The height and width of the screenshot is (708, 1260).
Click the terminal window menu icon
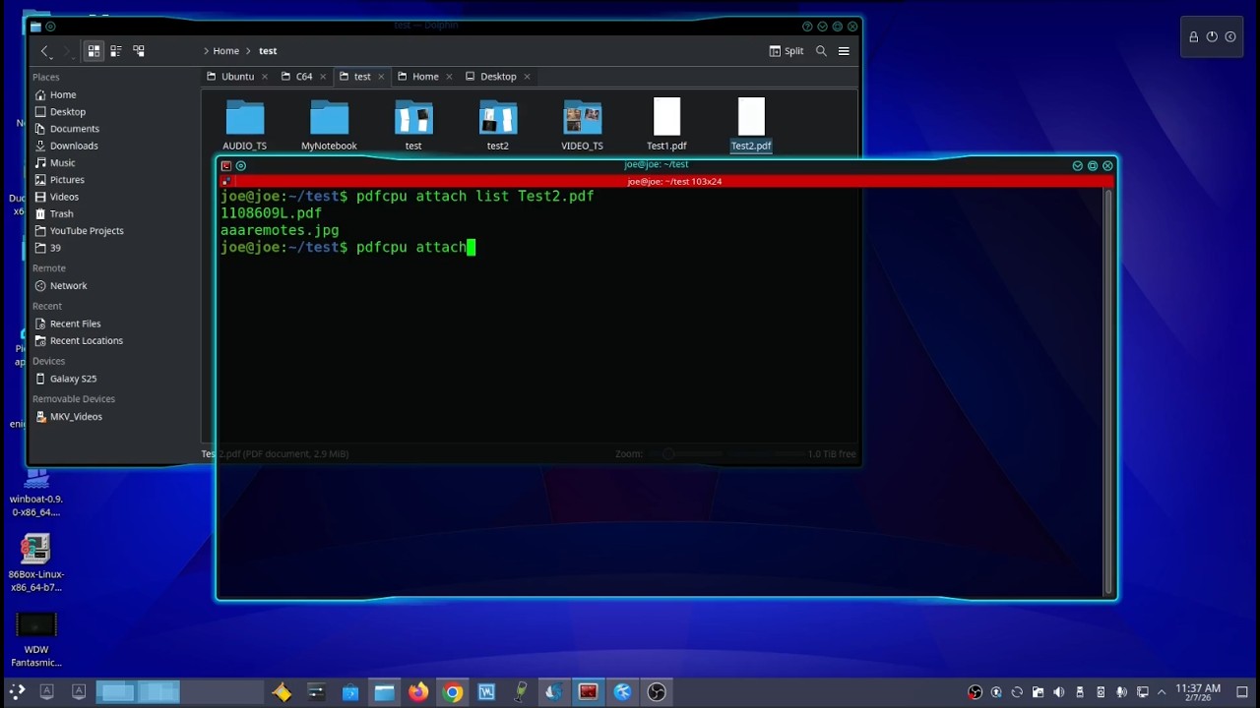click(x=226, y=166)
